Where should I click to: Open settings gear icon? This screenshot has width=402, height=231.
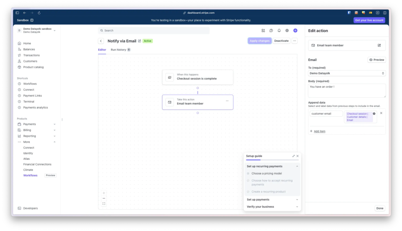tap(287, 31)
